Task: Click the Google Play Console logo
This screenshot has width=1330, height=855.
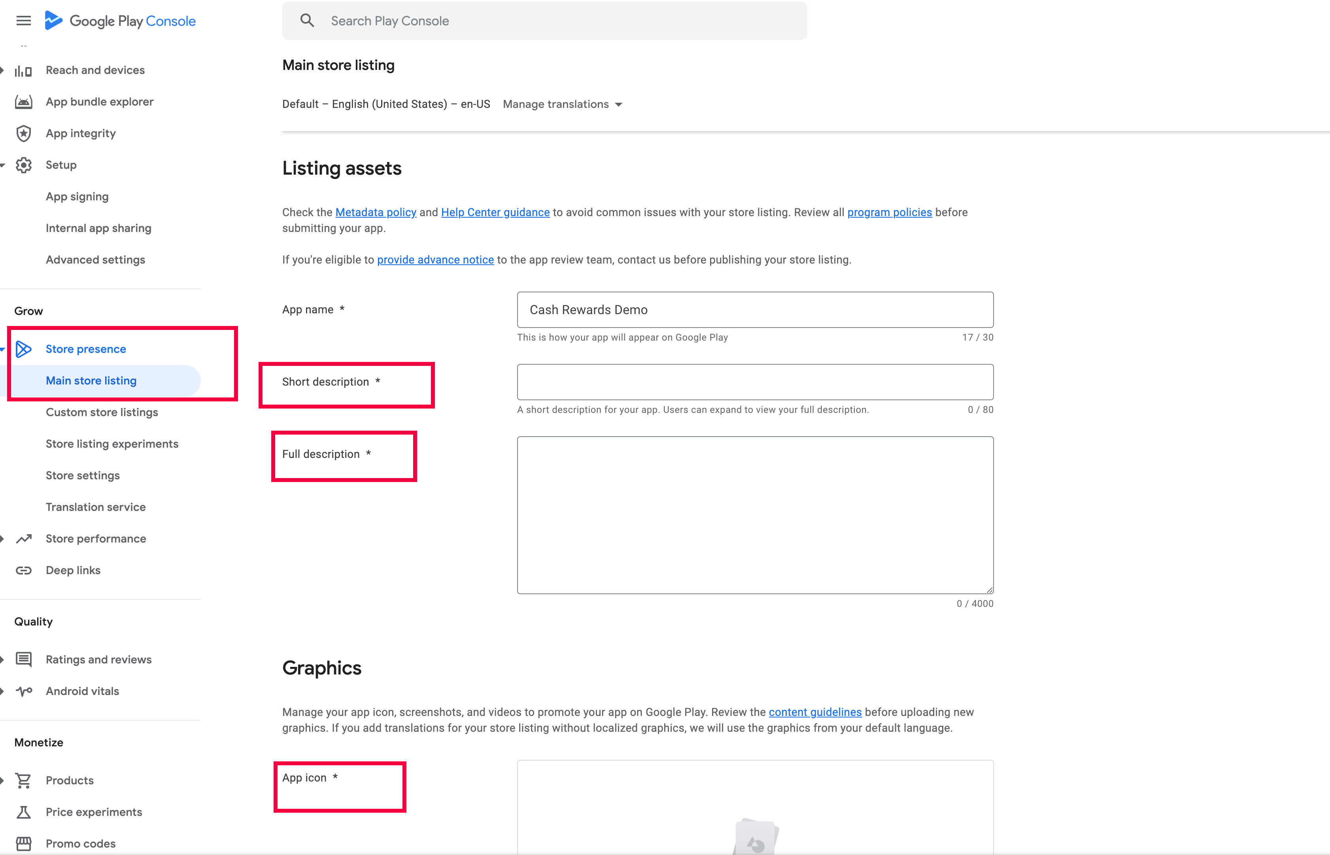Action: pyautogui.click(x=120, y=21)
